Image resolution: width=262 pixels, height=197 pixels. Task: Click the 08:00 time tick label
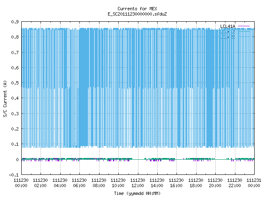99,186
